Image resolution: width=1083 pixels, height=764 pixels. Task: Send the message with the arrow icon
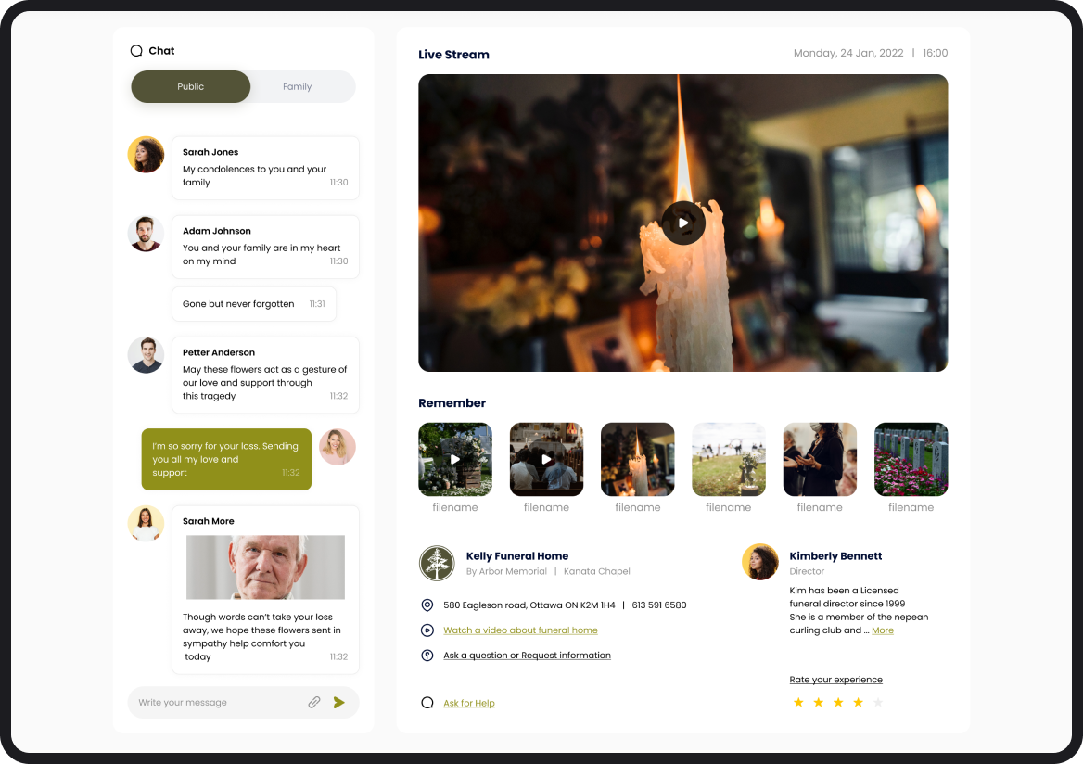coord(339,703)
